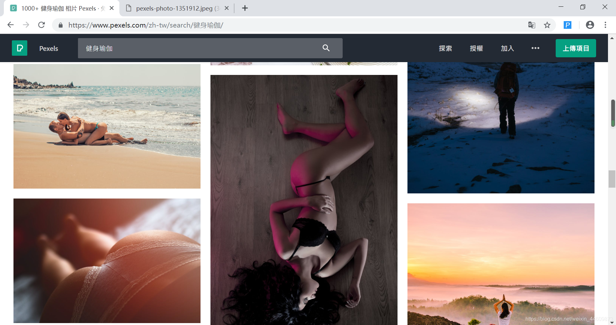The height and width of the screenshot is (325, 616).
Task: Open the 探索 menu
Action: (445, 48)
